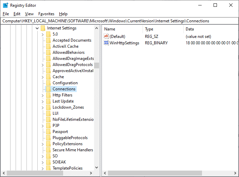
Task: Click tree pane scroll down arrow
Action: [96, 168]
